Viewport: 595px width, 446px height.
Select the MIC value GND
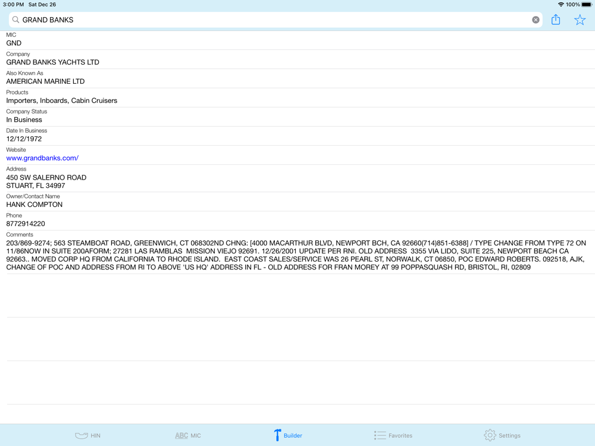14,43
